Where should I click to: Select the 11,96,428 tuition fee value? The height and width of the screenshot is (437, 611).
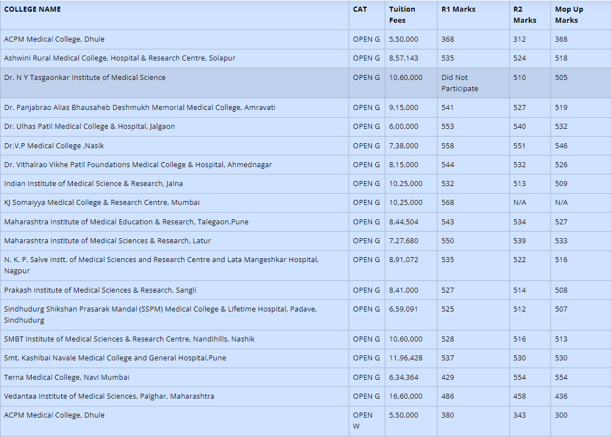[x=405, y=358]
